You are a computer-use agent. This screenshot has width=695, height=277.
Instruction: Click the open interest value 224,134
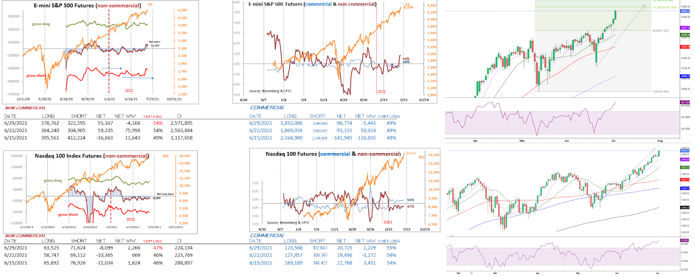[x=183, y=248]
